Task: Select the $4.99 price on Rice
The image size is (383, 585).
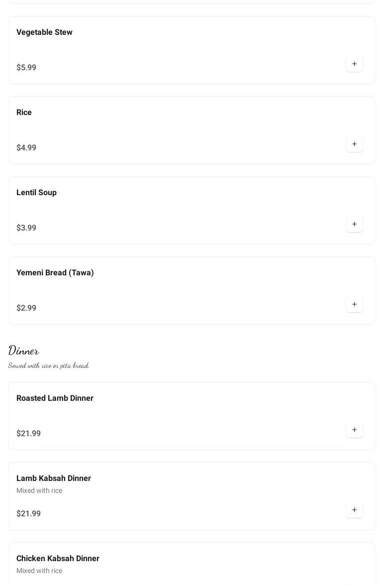Action: (26, 148)
